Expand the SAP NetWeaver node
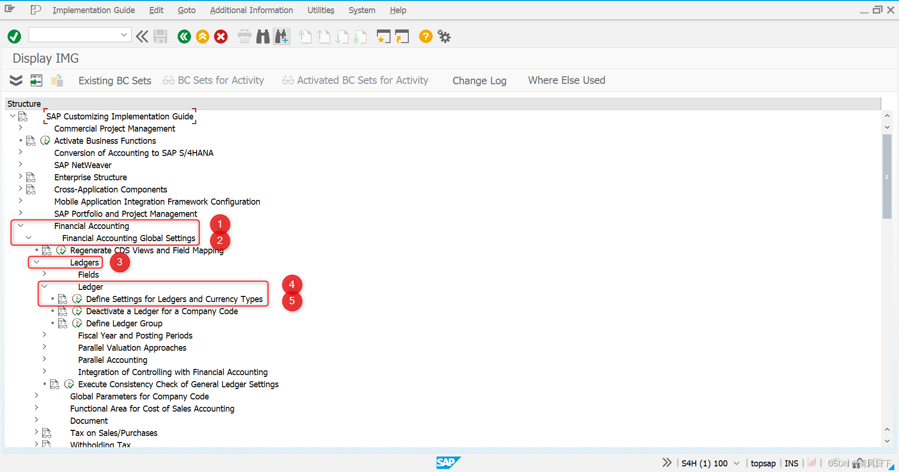Image resolution: width=899 pixels, height=472 pixels. coord(21,164)
